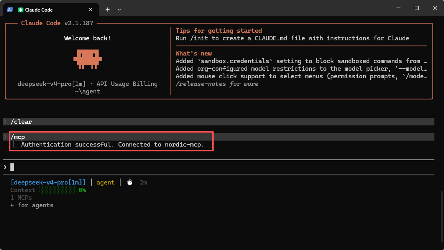Click the What's new heading

pyautogui.click(x=194, y=54)
